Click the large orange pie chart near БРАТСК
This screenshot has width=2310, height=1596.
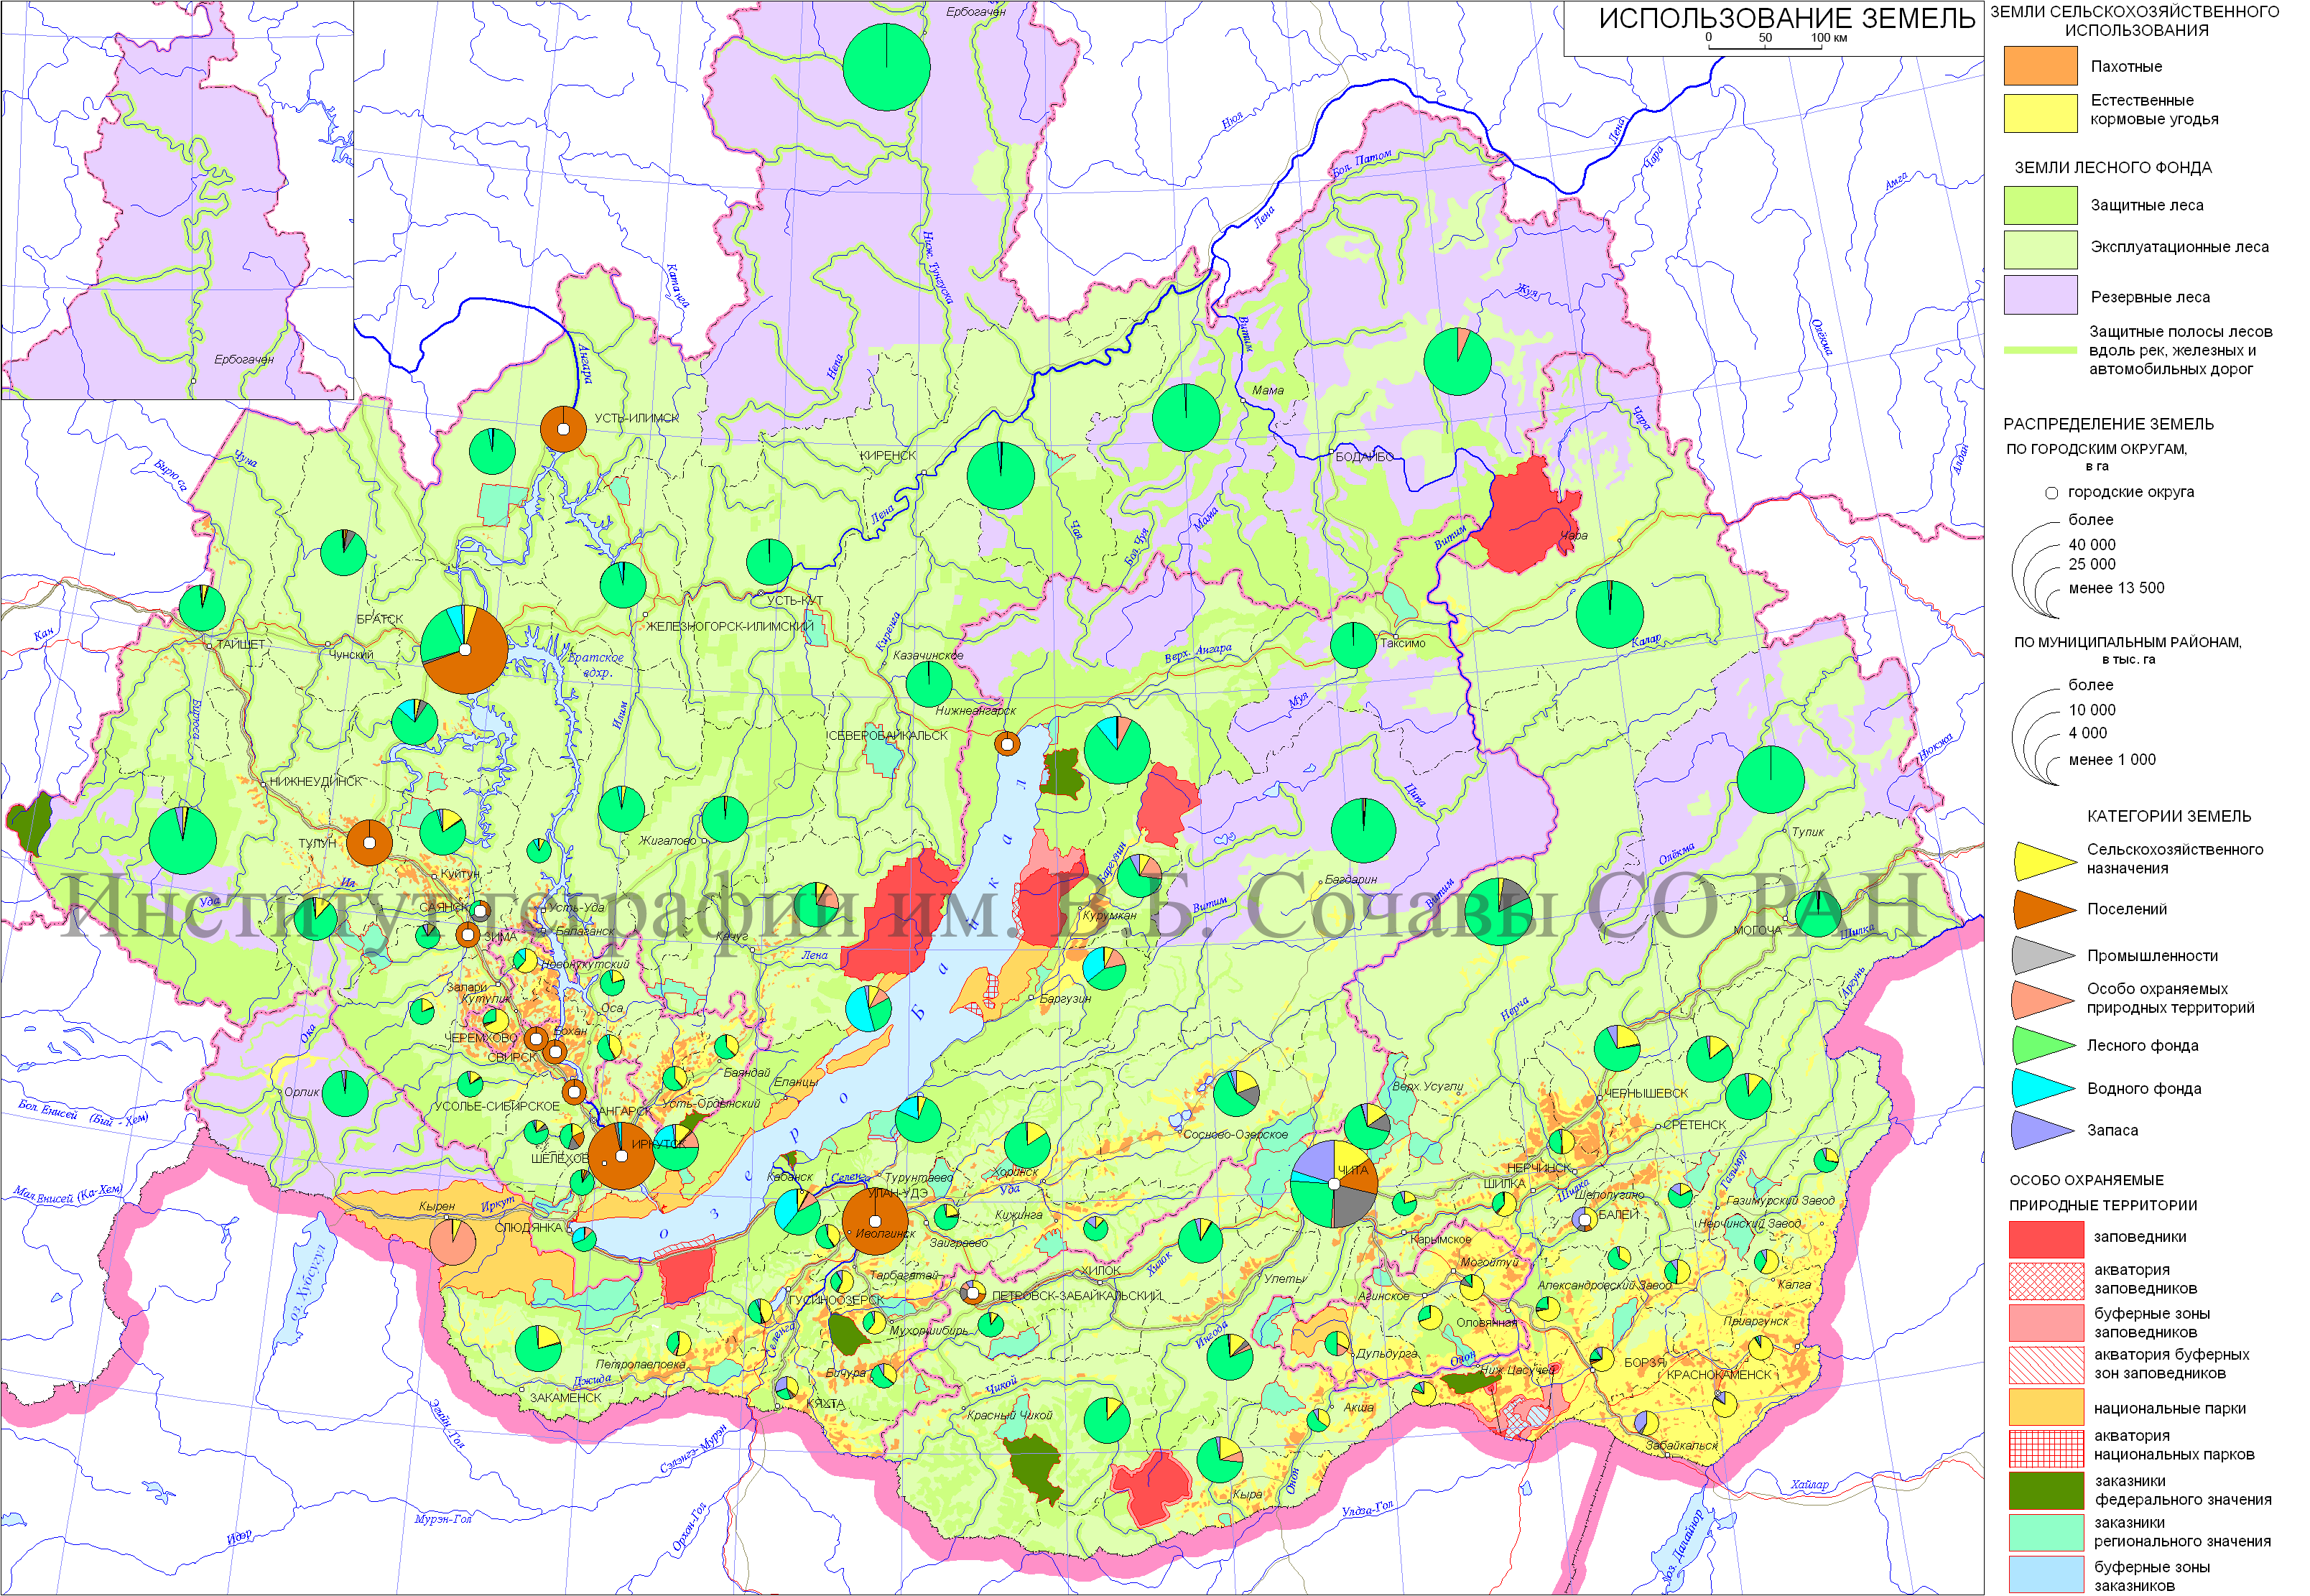click(464, 650)
